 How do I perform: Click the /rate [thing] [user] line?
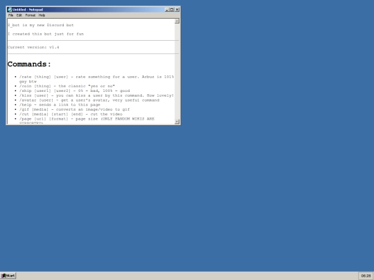96,79
